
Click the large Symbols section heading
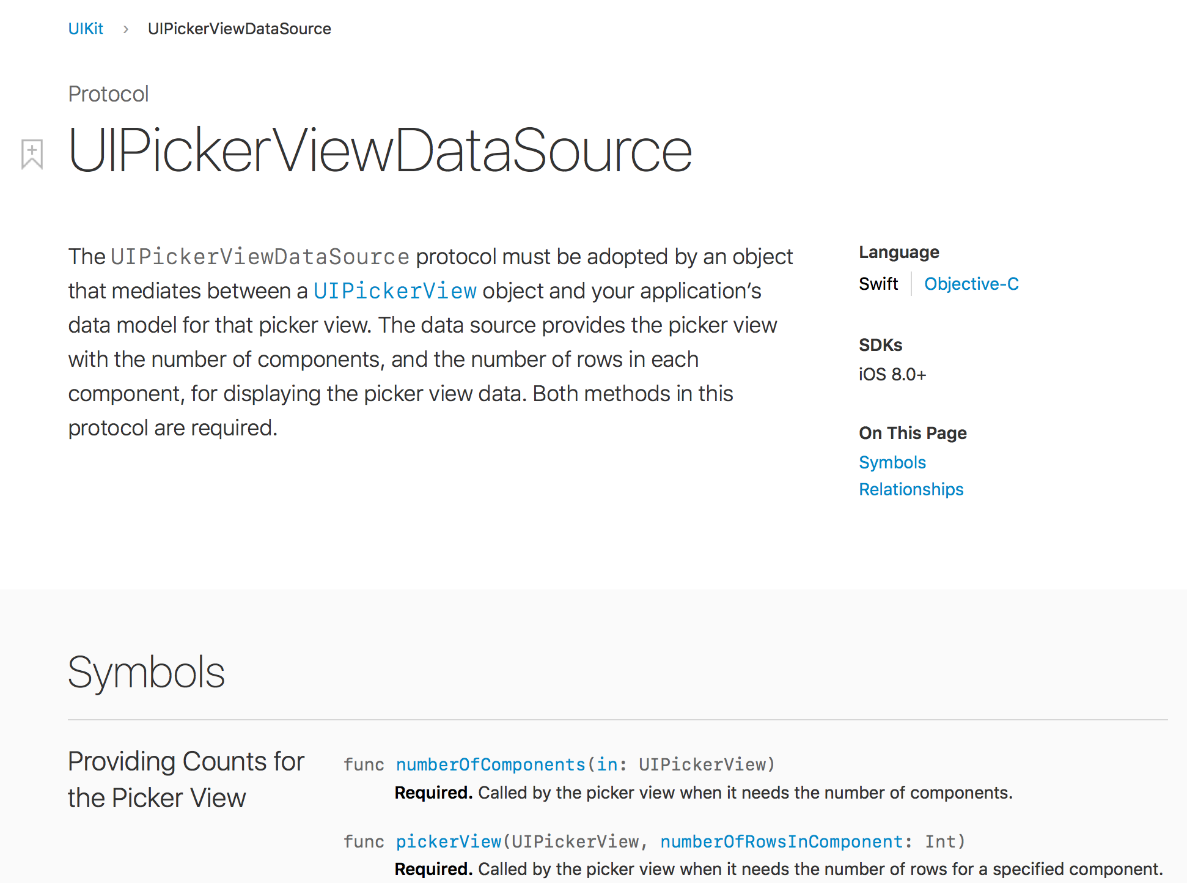[x=146, y=673]
